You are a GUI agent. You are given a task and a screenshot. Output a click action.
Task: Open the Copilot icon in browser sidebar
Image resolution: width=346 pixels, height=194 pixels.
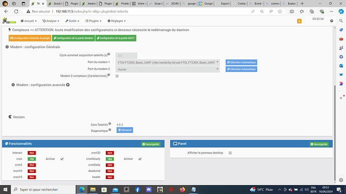pyautogui.click(x=341, y=11)
